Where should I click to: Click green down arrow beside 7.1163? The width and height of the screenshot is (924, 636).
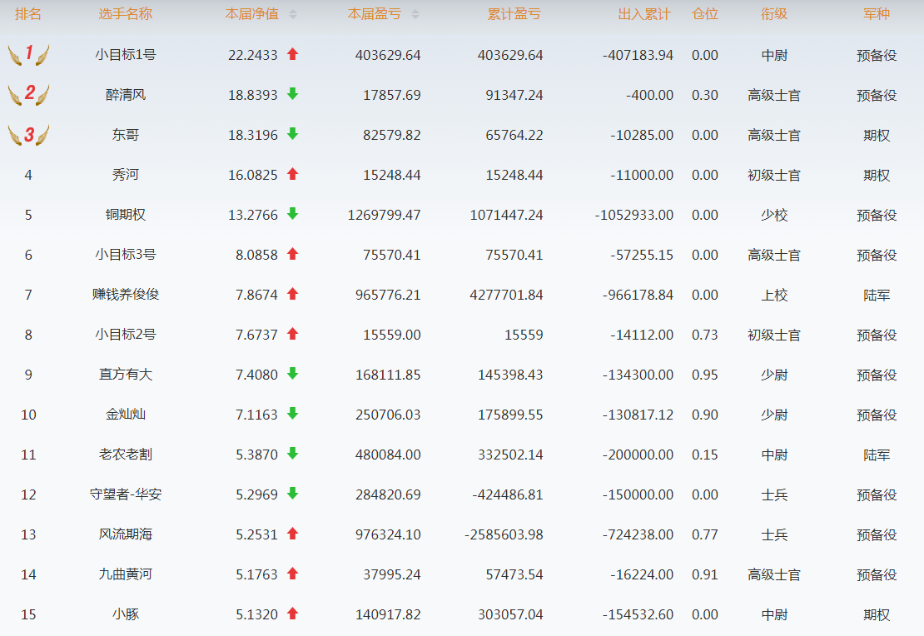point(292,414)
